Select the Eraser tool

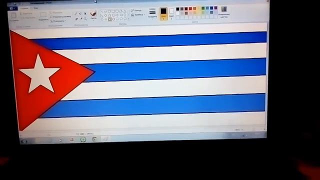point(76,19)
